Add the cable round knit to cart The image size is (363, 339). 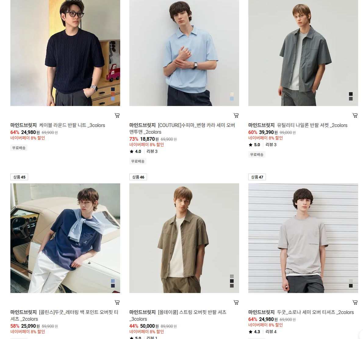tap(117, 115)
